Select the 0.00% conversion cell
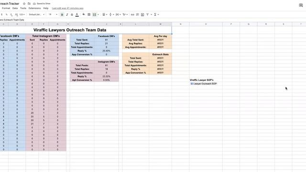Screen dimensions: 306x172 [106, 80]
